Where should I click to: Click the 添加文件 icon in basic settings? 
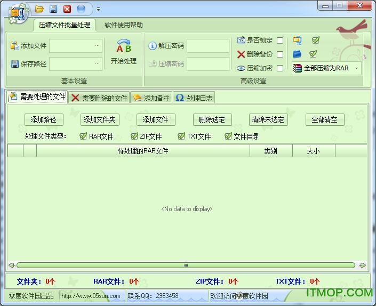14,46
